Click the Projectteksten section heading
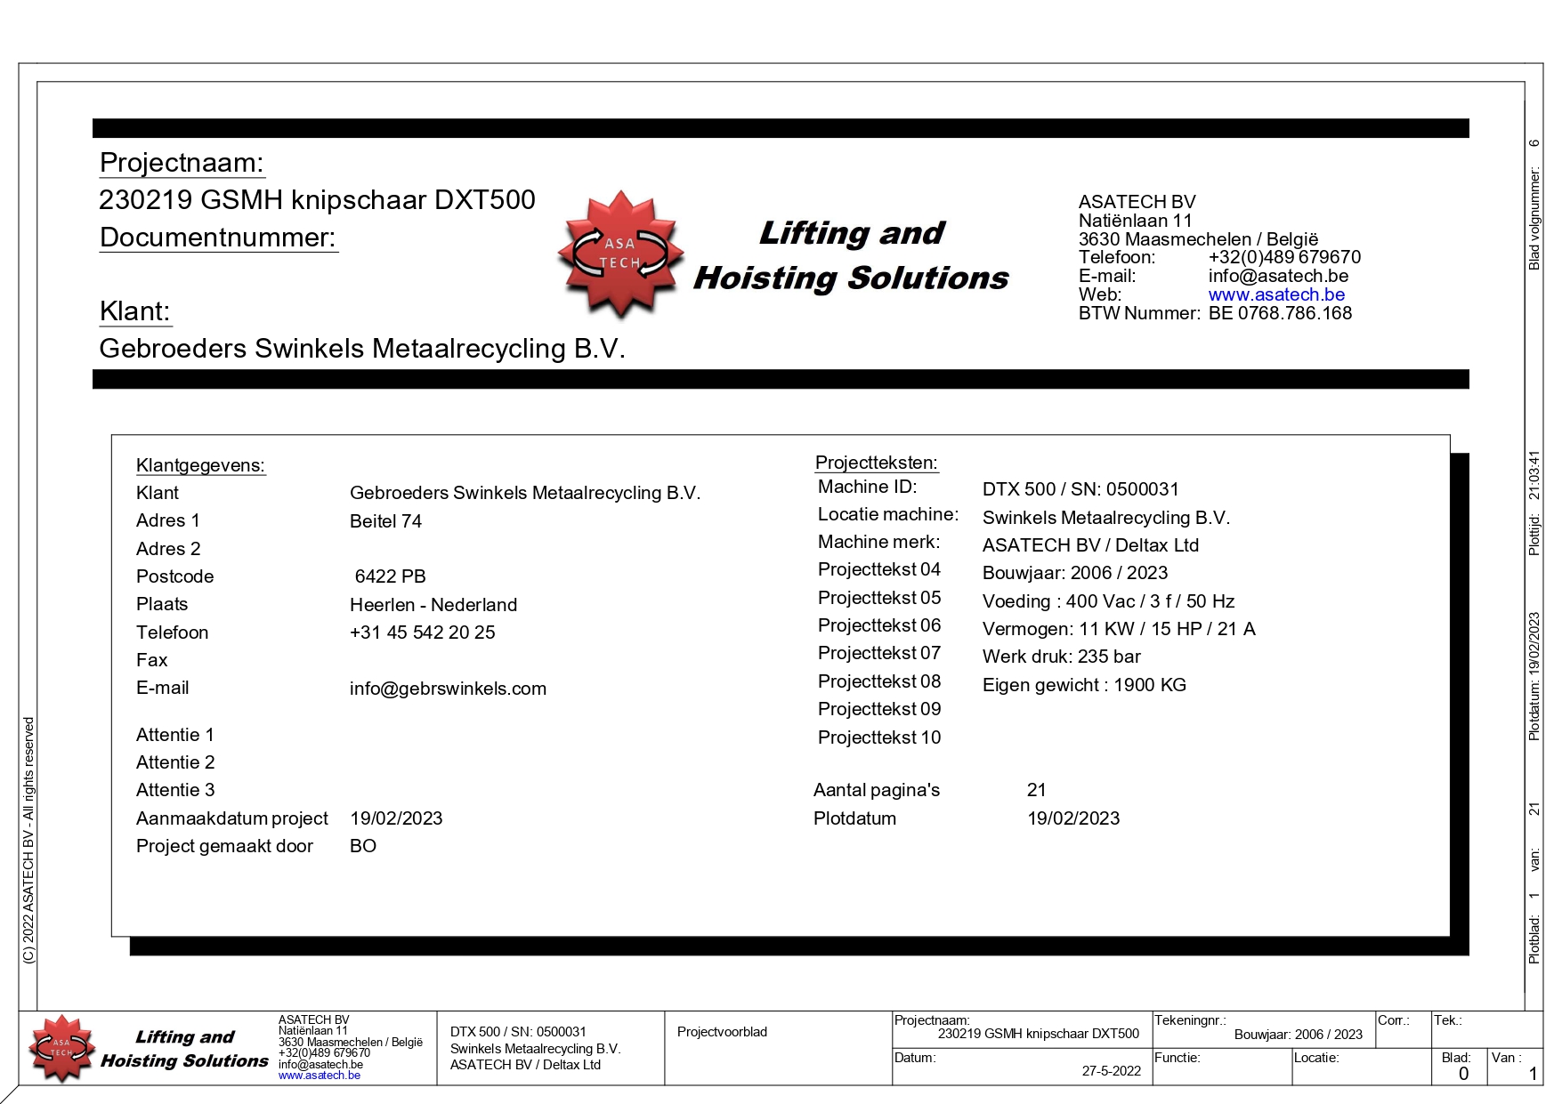This screenshot has width=1562, height=1104. 876,463
